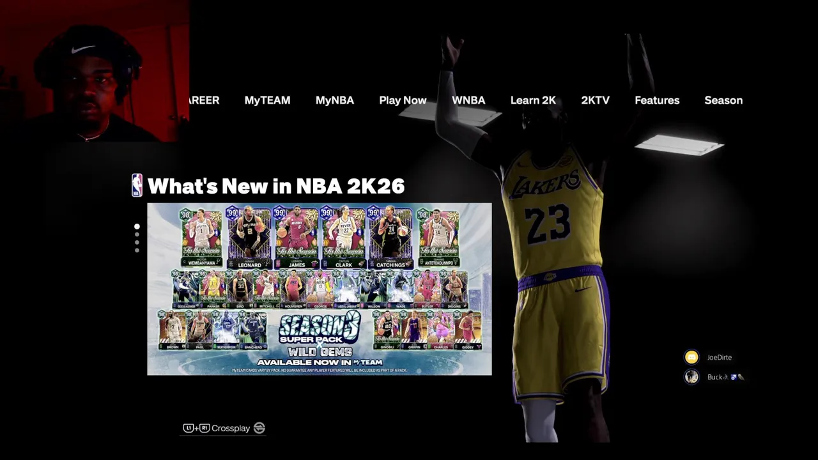Viewport: 818px width, 460px height.
Task: Click the Crossplay label
Action: (231, 428)
